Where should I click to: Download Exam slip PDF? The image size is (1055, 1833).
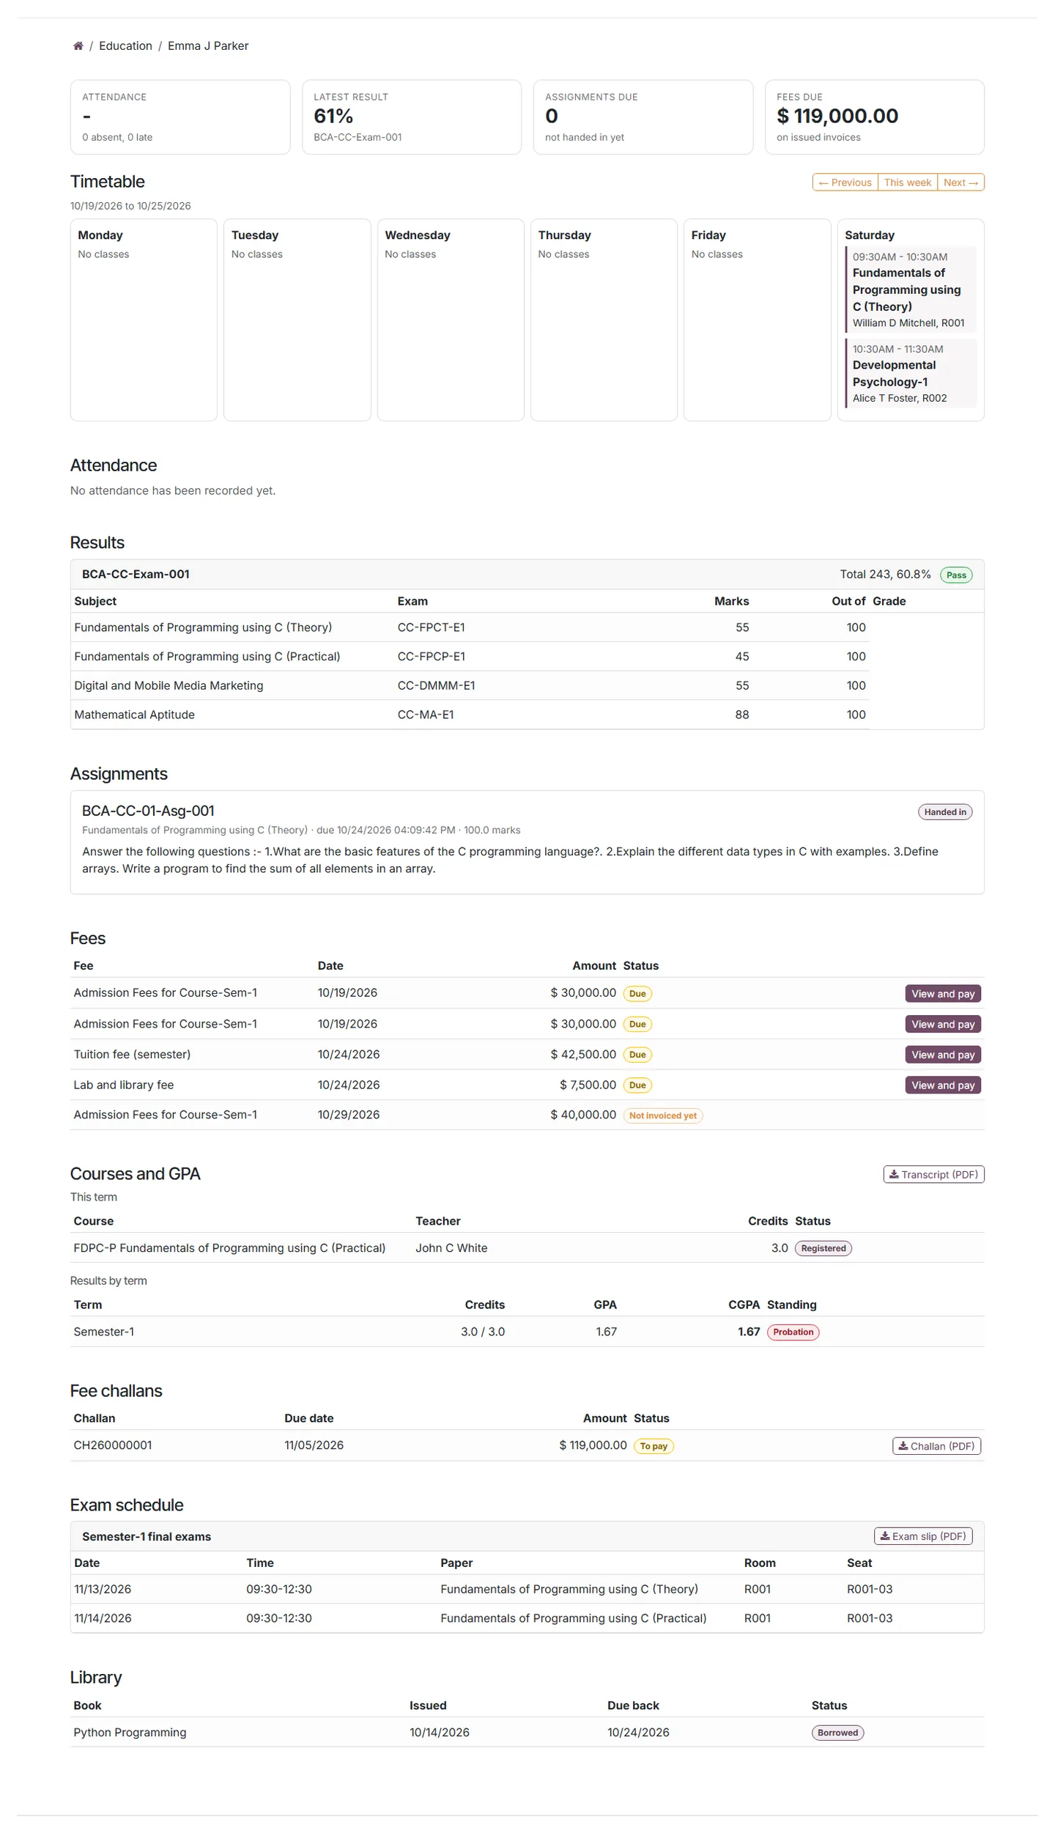(x=923, y=1537)
